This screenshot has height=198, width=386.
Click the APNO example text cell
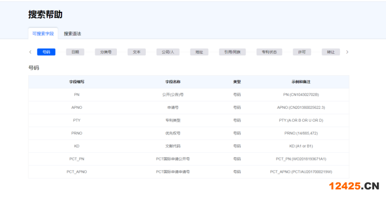(301, 107)
